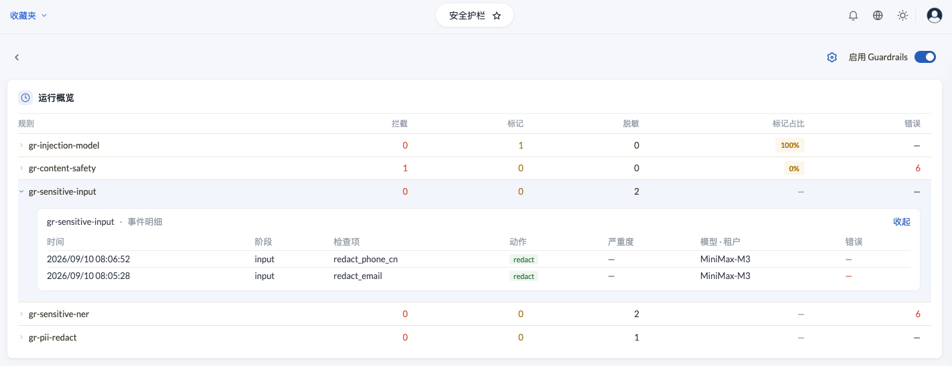Click 脱敏 count 2 for gr-sensitive-ner
The image size is (952, 366).
637,314
